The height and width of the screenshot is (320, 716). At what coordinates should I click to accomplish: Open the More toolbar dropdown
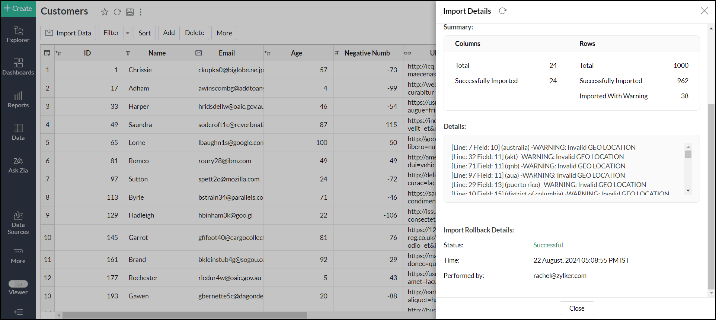point(224,33)
